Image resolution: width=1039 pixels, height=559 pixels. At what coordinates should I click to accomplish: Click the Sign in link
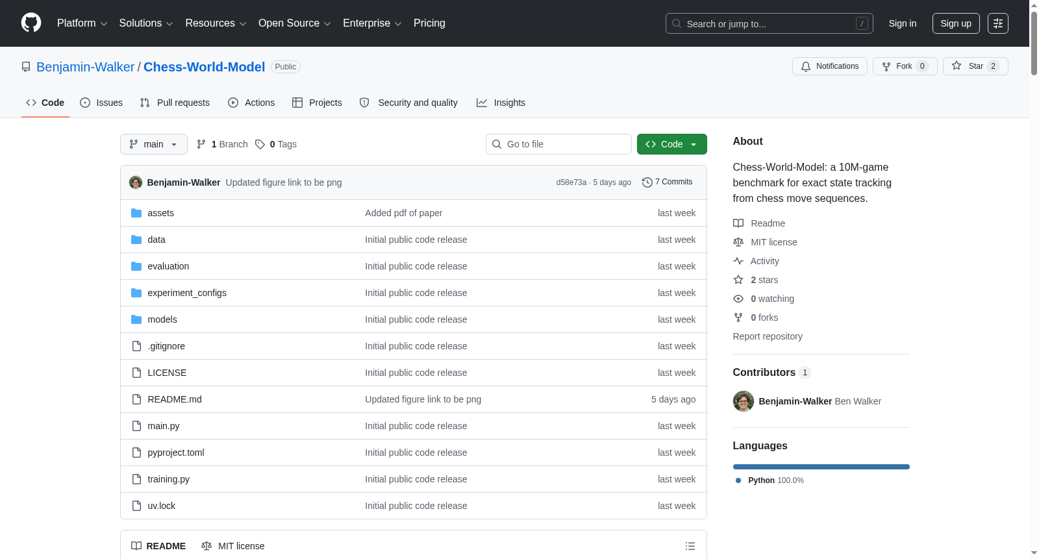point(903,23)
